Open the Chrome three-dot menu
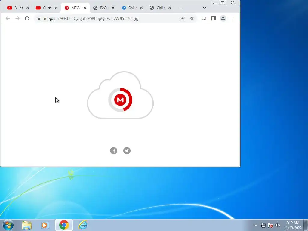308x231 pixels. (233, 18)
